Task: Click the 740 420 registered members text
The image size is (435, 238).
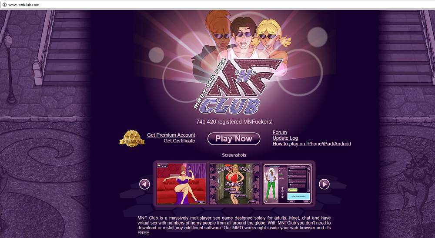Action: pos(234,122)
